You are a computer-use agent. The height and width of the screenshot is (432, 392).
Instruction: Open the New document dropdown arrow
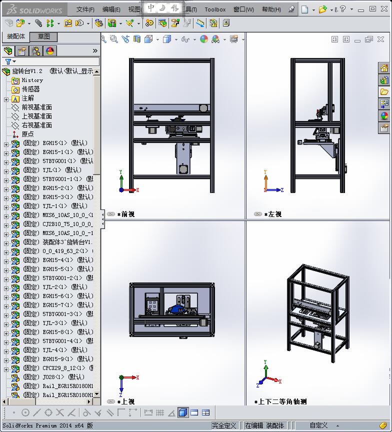[313, 10]
